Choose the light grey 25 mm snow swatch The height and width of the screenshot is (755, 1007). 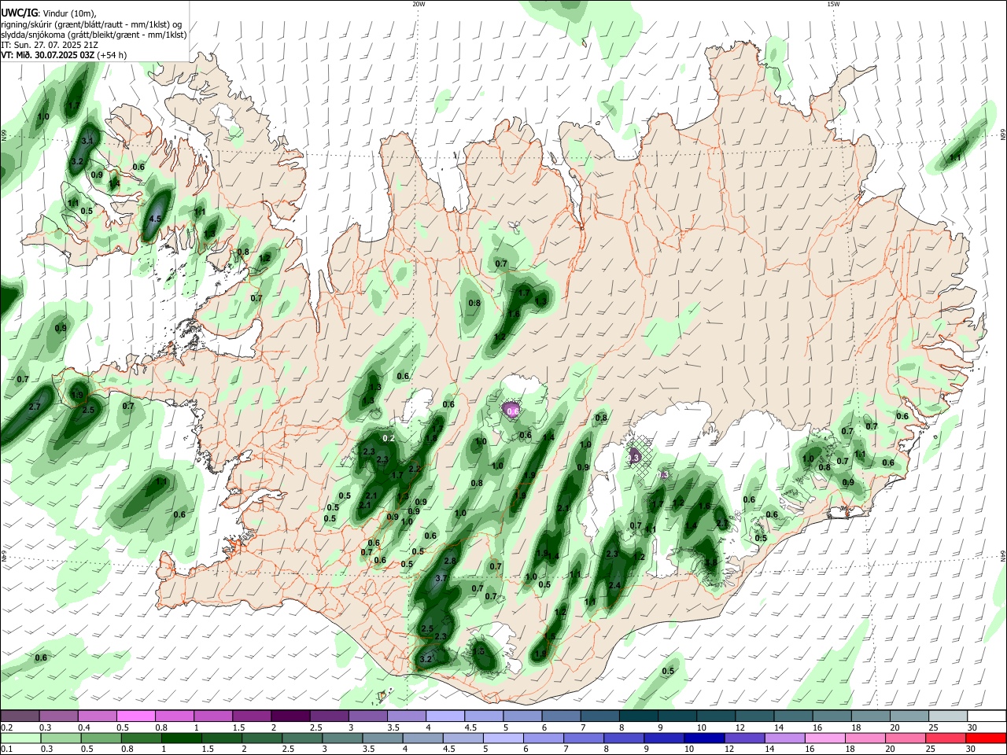pos(947,716)
